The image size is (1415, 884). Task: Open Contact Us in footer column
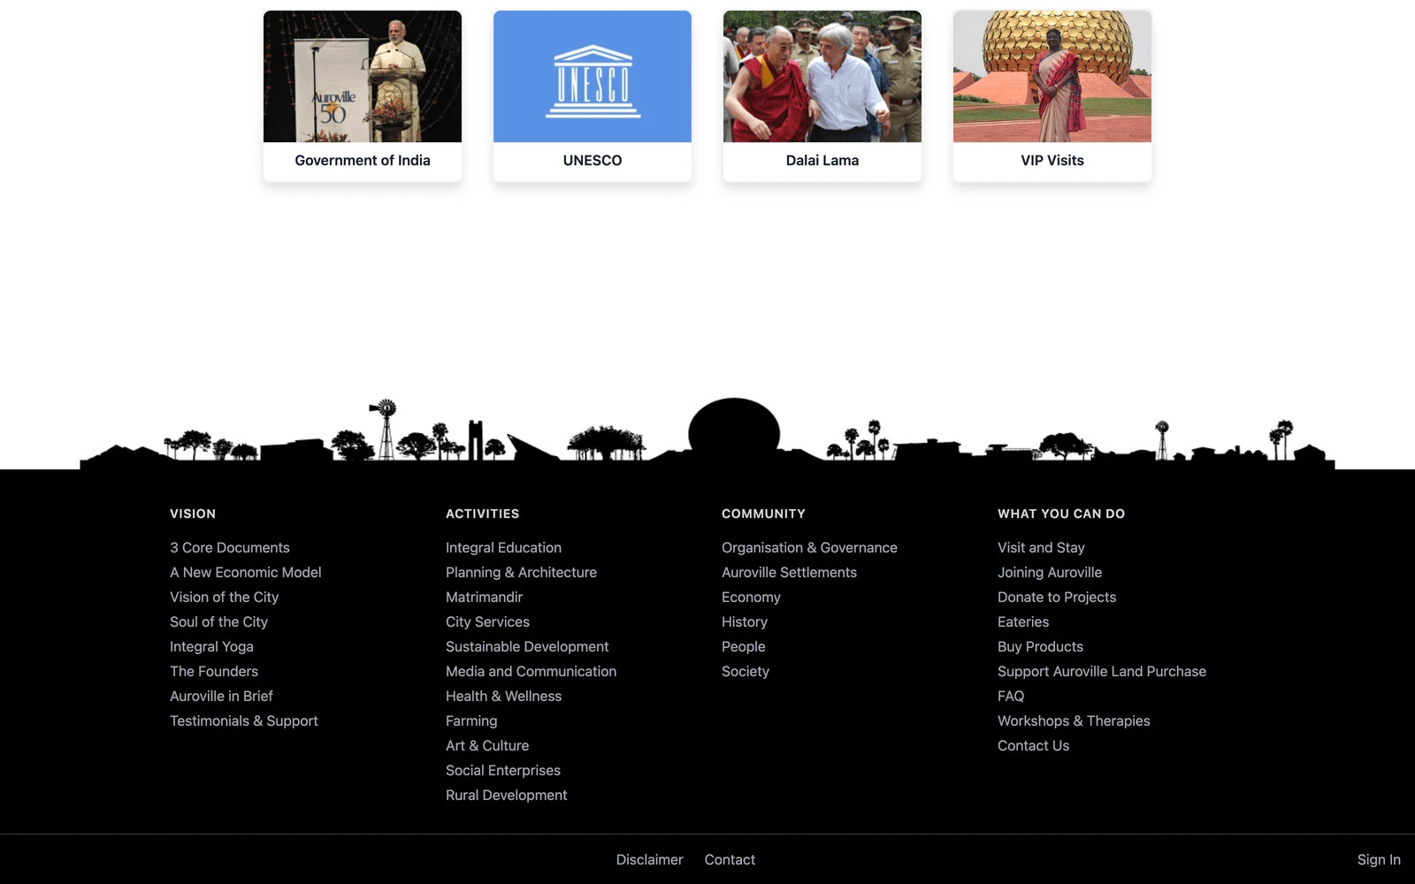point(1033,745)
